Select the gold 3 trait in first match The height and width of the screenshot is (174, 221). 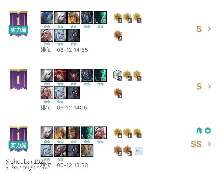coord(127,18)
